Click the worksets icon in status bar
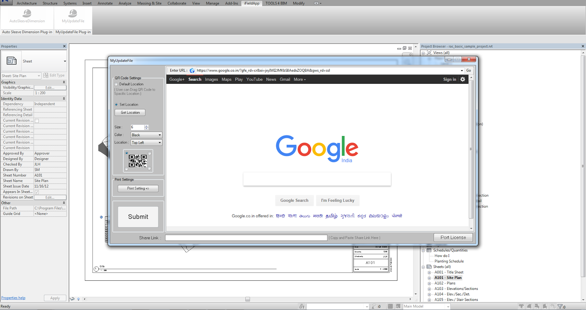This screenshot has height=310, width=586. [302, 306]
